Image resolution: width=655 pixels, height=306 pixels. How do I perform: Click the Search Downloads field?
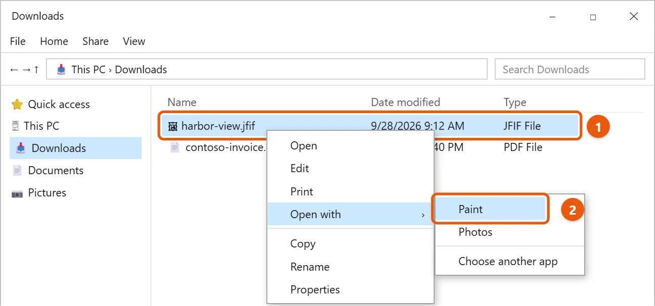[570, 69]
